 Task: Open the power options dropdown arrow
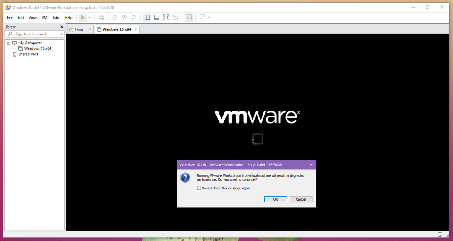point(90,18)
